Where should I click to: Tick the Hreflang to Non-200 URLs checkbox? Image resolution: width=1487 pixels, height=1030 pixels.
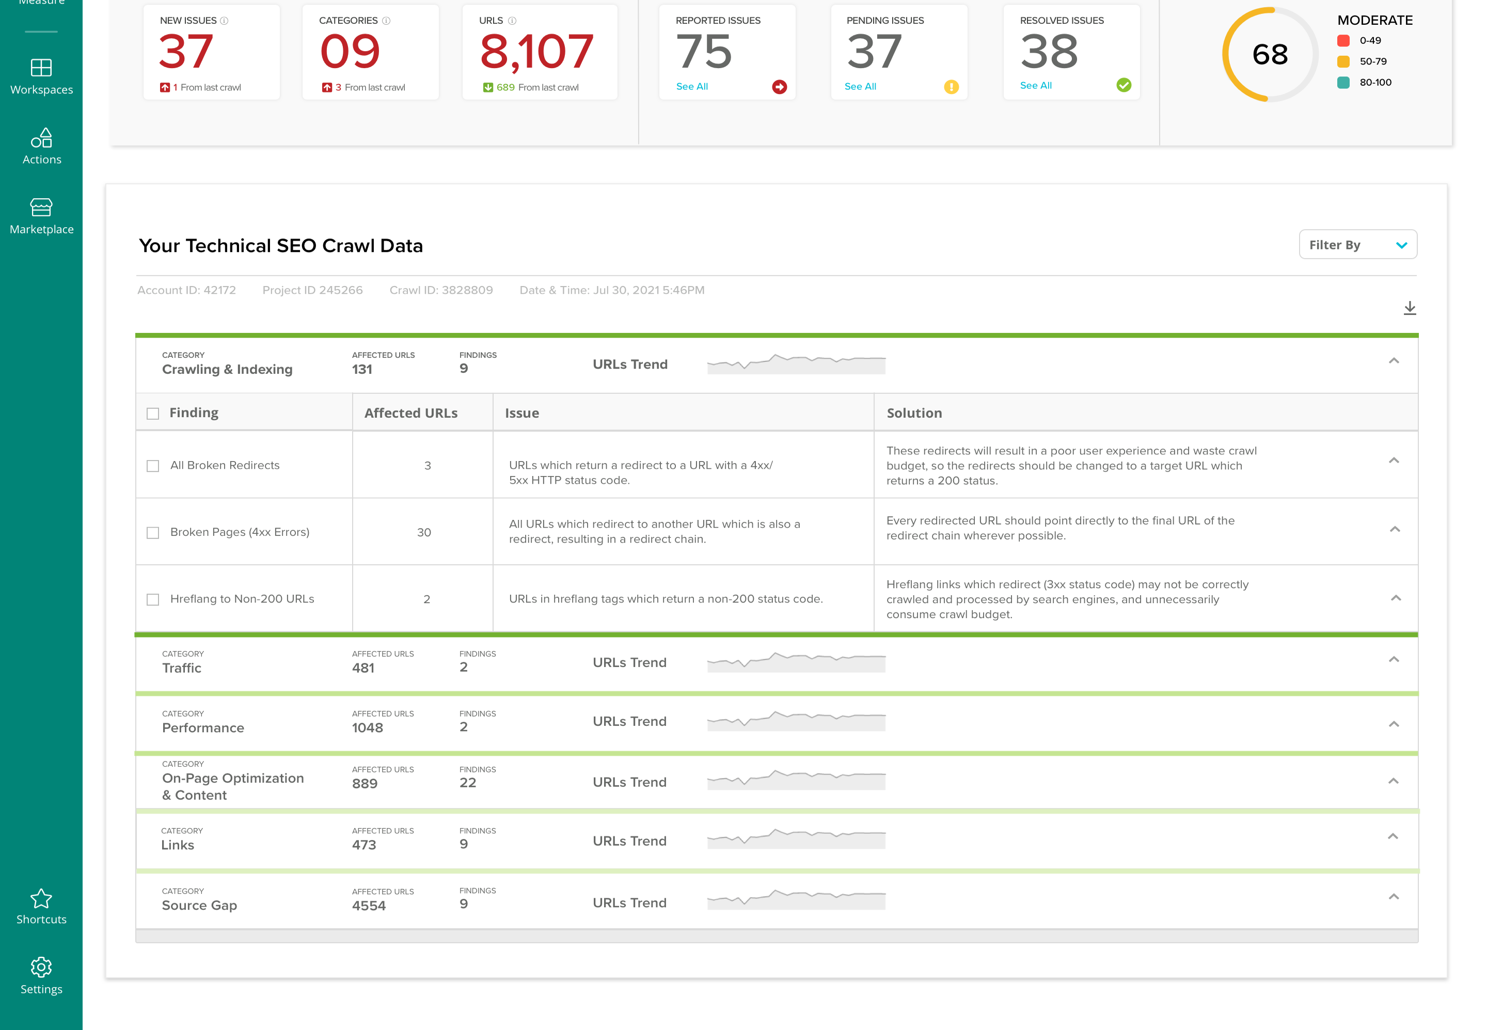coord(153,599)
